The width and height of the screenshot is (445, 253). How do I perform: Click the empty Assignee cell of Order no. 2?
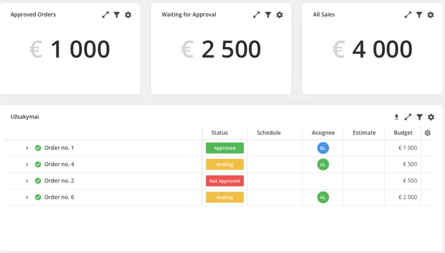[x=323, y=181]
